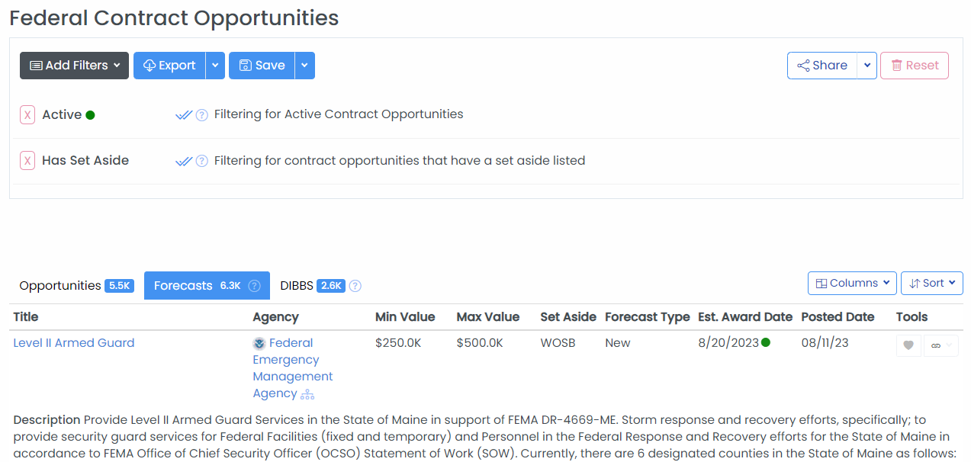Toggle double-check icon on Has Set Aside row
Screen dimensions: 971x462
coord(183,161)
